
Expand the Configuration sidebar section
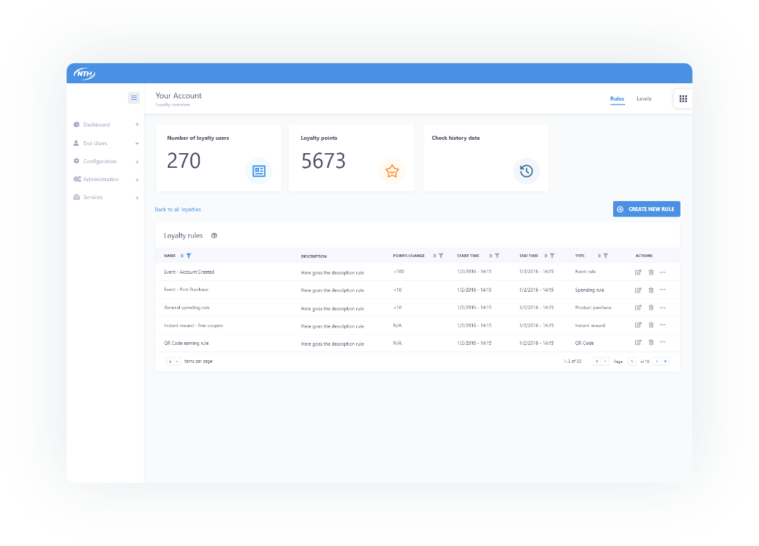[136, 161]
